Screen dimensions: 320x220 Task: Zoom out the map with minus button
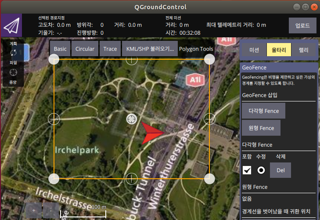pos(51,210)
